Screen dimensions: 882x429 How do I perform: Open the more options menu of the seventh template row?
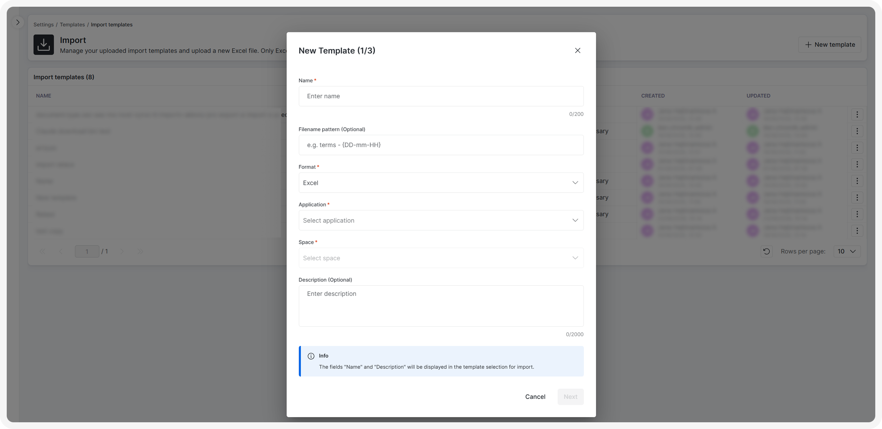pos(857,214)
